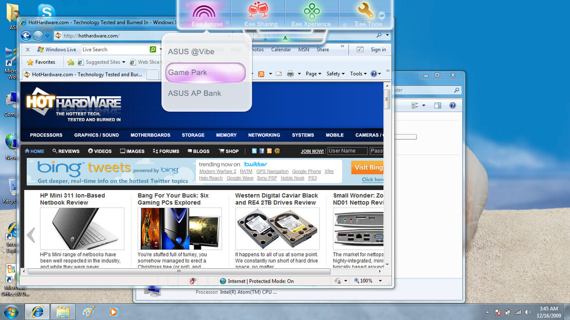This screenshot has width=570, height=320.
Task: Show previous articles with left arrow
Action: [31, 235]
